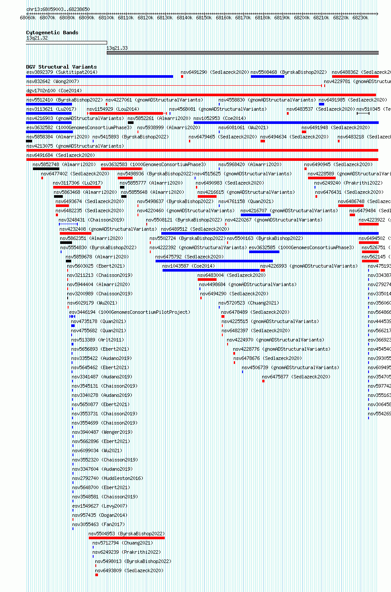Click the 68200k ruler tick label
This screenshot has width=391, height=592.
[x=302, y=18]
